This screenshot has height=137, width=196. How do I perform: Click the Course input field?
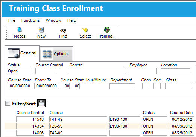97,71
